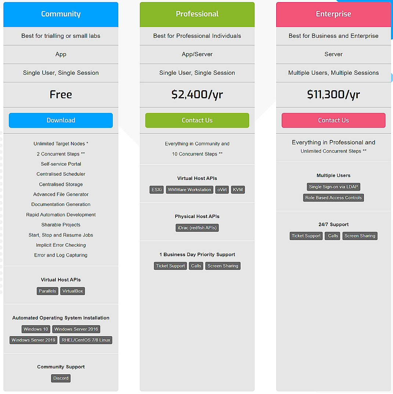Image resolution: width=393 pixels, height=394 pixels.
Task: Click the Calls badge under 24/7 Support
Action: click(x=332, y=236)
